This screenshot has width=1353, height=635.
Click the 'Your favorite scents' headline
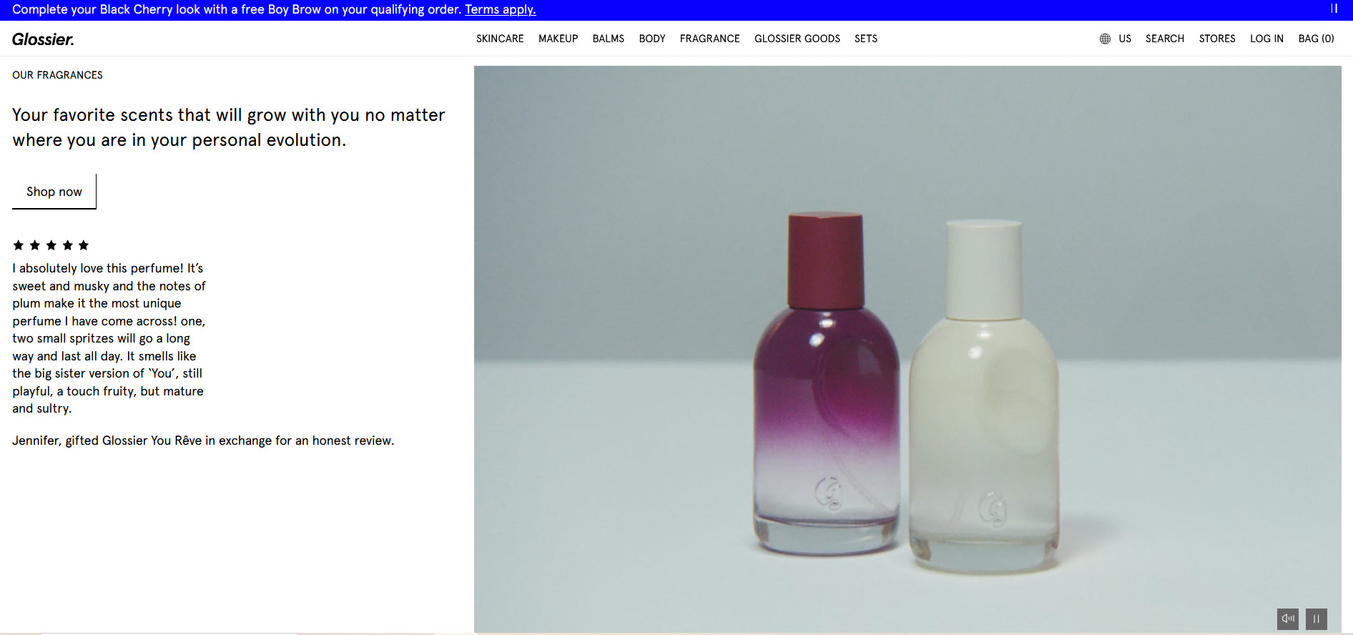click(229, 127)
